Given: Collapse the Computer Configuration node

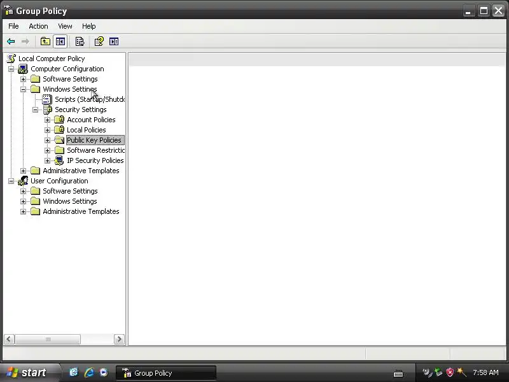Looking at the screenshot, I should tap(11, 69).
